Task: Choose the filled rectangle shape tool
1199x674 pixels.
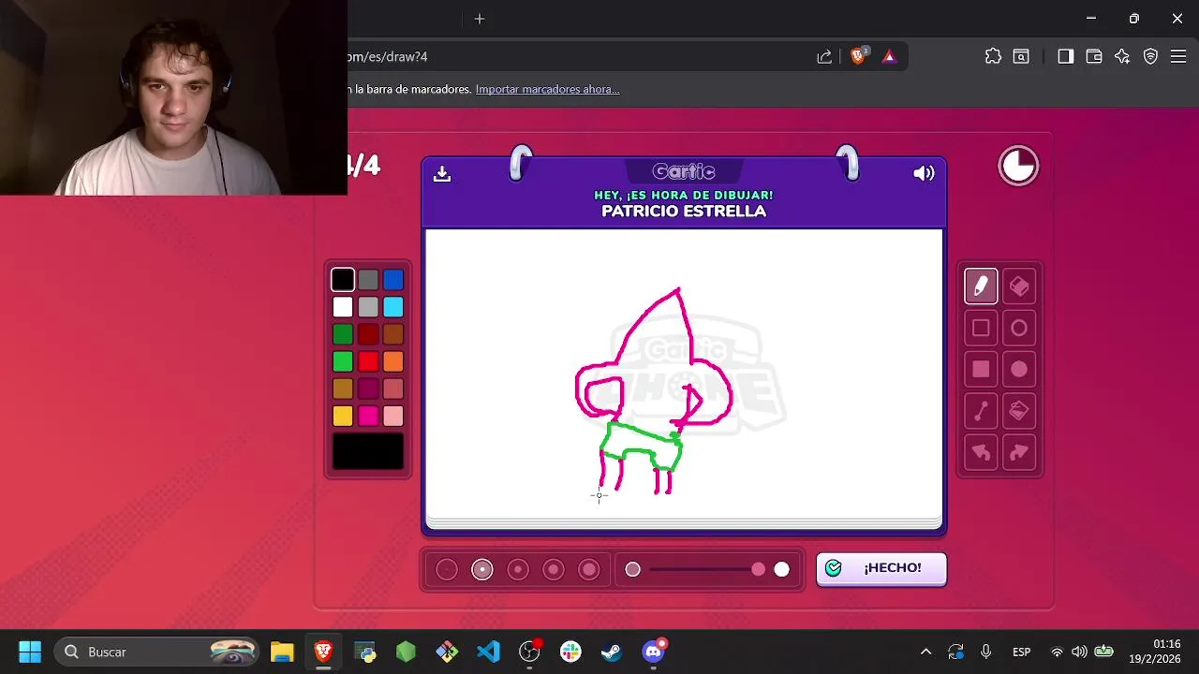Action: pos(981,369)
